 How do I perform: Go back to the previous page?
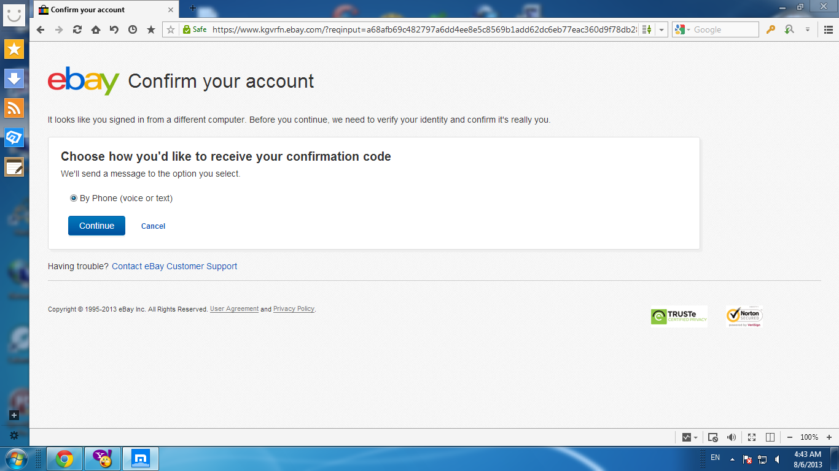(x=41, y=29)
